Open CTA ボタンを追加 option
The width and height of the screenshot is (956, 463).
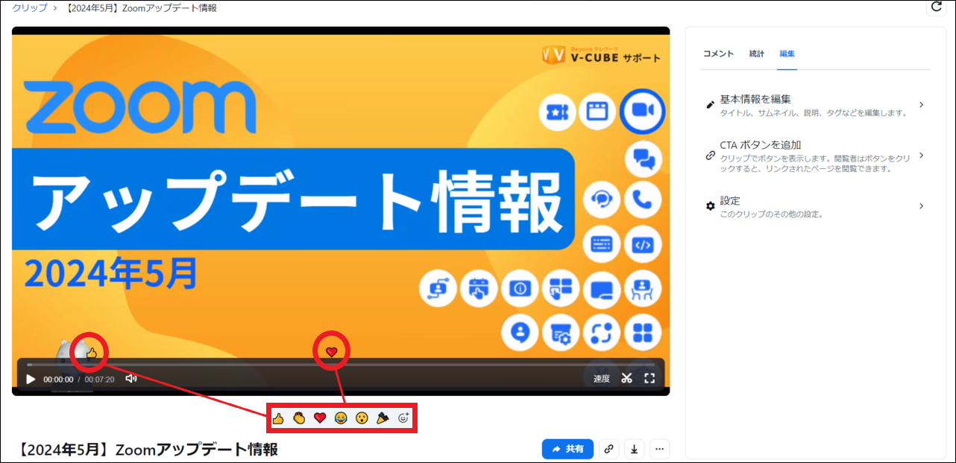[x=815, y=156]
